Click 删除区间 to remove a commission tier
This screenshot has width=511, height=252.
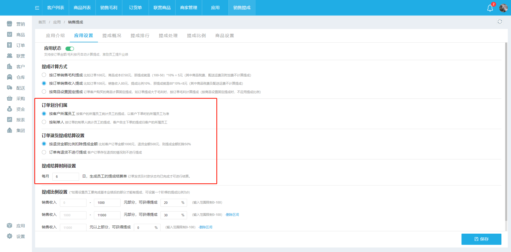coord(232,214)
